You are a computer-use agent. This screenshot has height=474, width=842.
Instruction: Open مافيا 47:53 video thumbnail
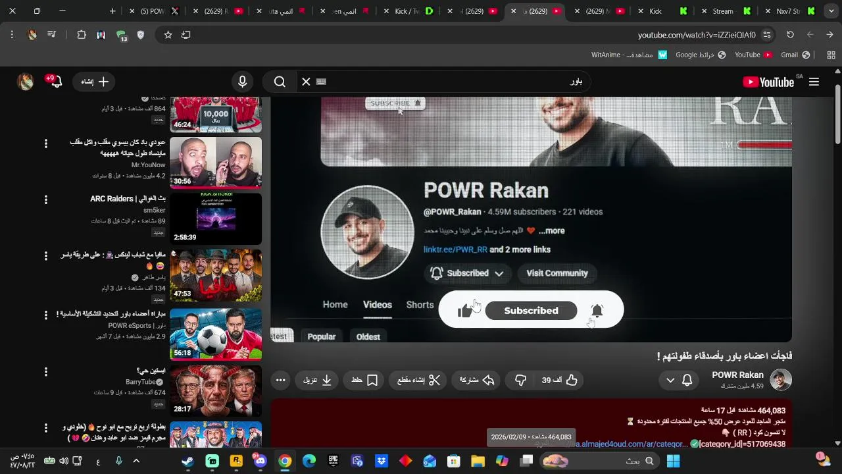coord(216,275)
